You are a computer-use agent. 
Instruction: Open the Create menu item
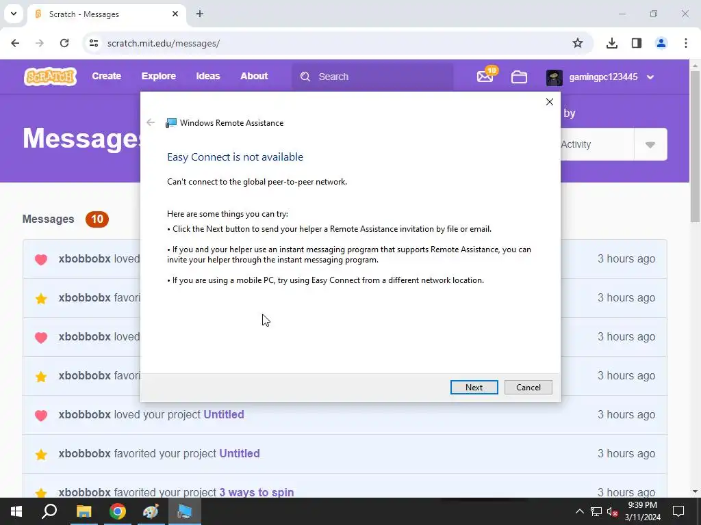click(106, 76)
